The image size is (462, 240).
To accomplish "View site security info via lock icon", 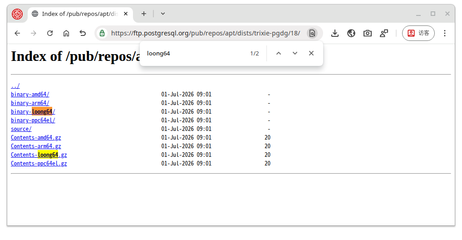I will point(102,33).
